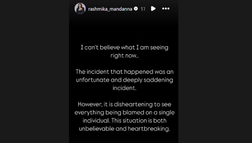Click the single word "incident." line
Screen dimensions: 252x143
(124, 88)
